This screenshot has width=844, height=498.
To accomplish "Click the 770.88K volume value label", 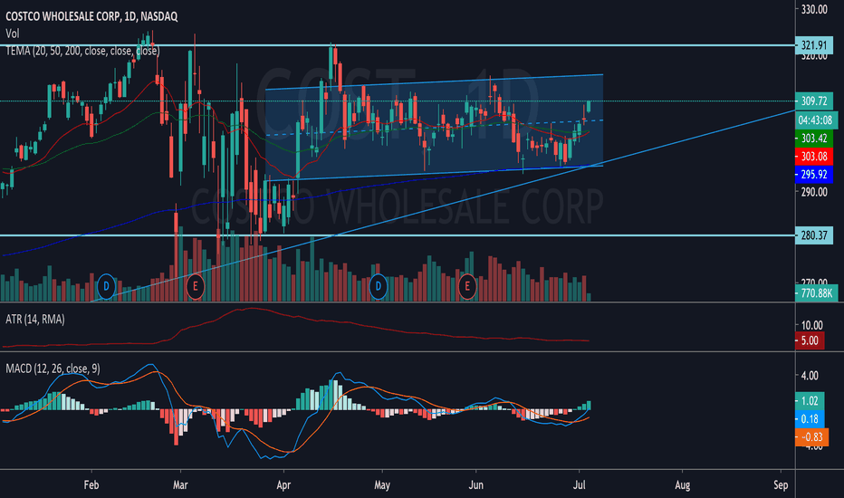I will [816, 293].
